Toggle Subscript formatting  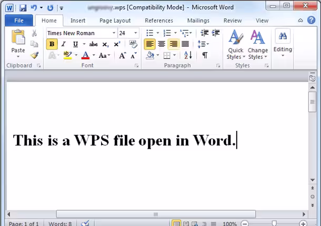point(106,44)
